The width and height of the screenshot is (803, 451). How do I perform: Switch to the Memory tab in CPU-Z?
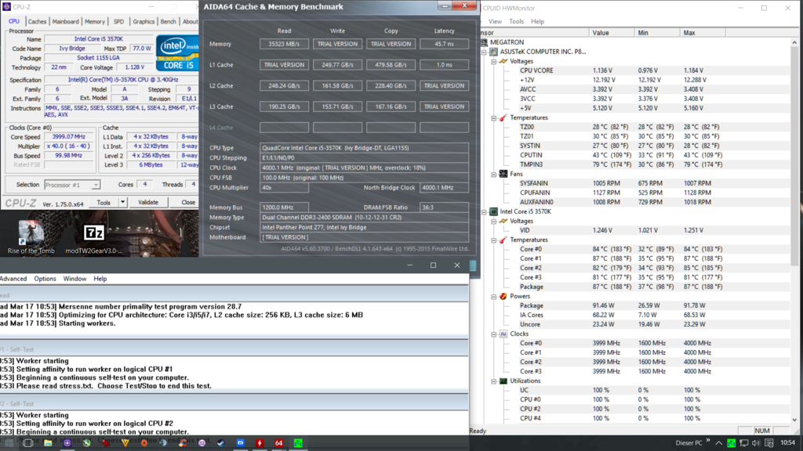[95, 21]
